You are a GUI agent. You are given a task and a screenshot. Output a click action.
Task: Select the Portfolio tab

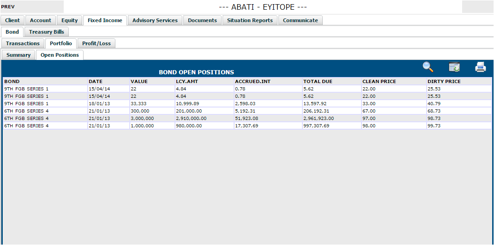(x=61, y=43)
